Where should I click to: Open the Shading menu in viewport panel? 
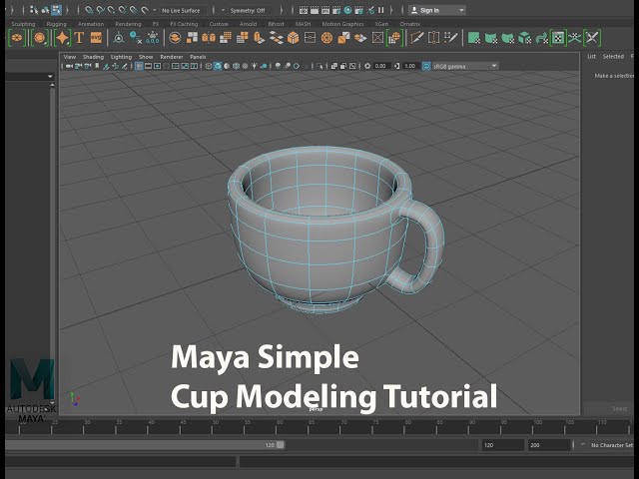(x=93, y=57)
